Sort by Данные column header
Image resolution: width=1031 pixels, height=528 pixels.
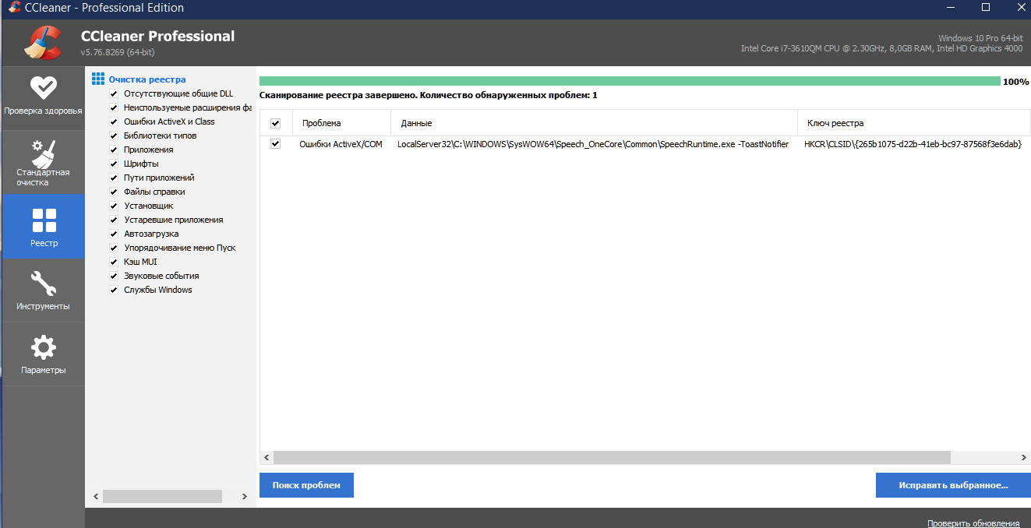coord(594,123)
